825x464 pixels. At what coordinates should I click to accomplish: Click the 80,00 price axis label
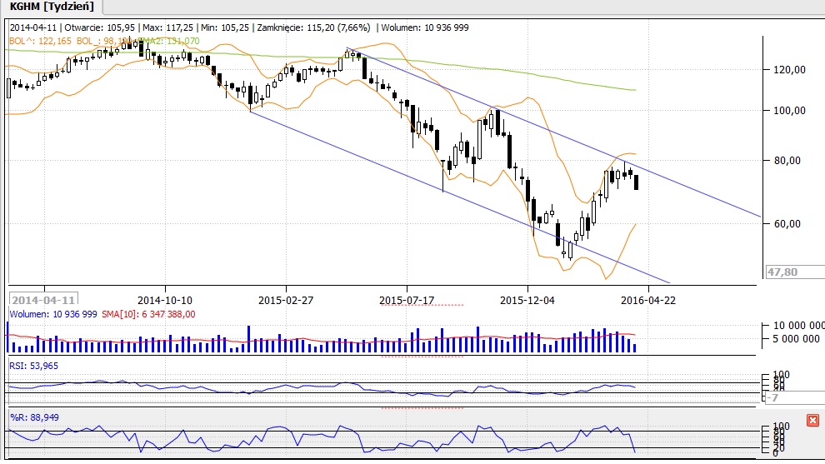point(789,161)
